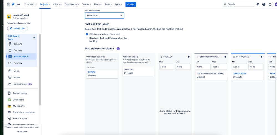Expand the Projects menu
The width and height of the screenshot is (277, 135).
(x=45, y=4)
